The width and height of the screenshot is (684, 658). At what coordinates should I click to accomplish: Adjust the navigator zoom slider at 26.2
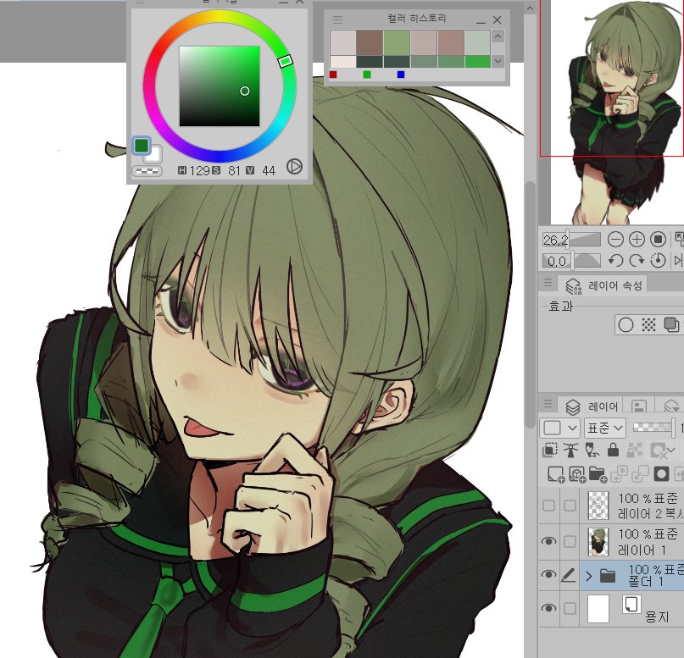click(572, 239)
